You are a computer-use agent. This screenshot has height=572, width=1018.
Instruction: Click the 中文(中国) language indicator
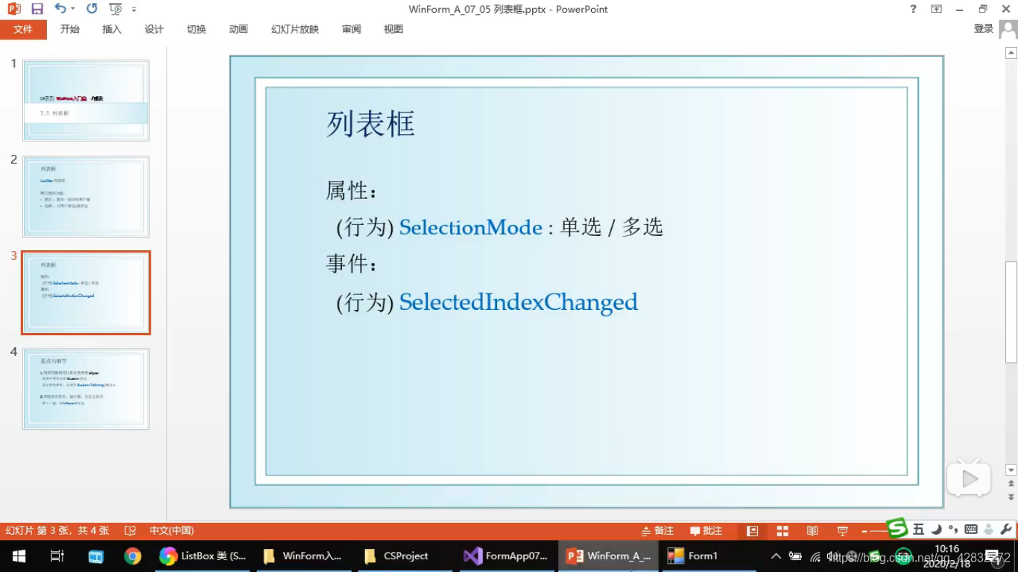coord(172,531)
